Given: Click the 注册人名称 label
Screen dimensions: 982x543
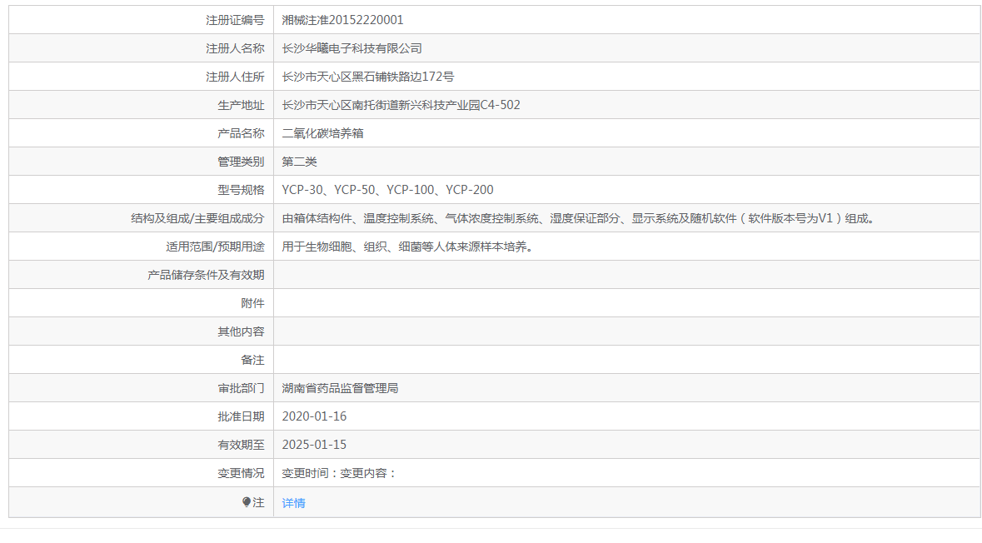Looking at the screenshot, I should point(235,48).
